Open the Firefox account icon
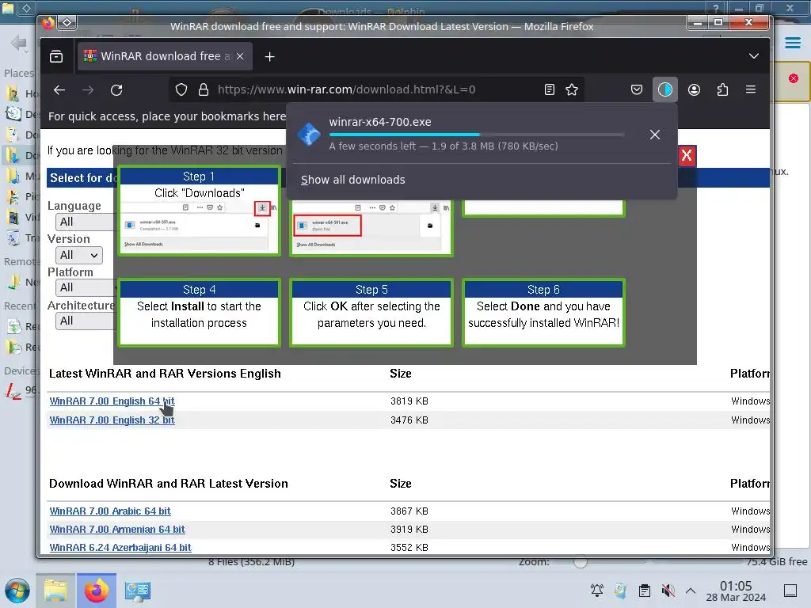 coord(694,90)
